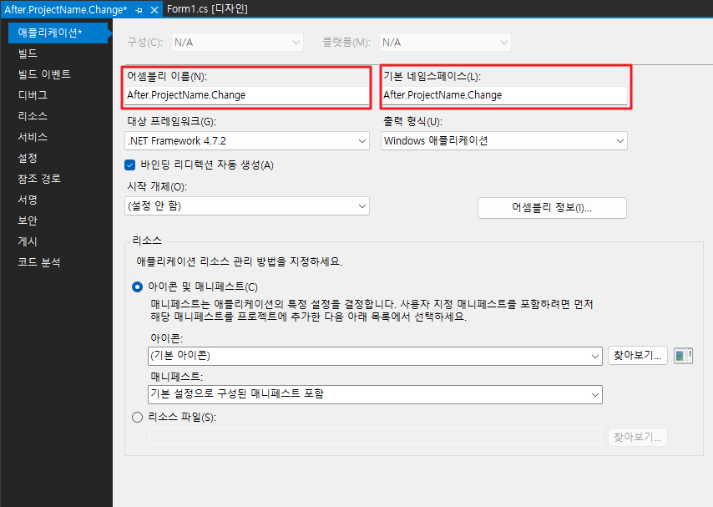Click the 기본 네임스페이스(L): label

point(432,77)
